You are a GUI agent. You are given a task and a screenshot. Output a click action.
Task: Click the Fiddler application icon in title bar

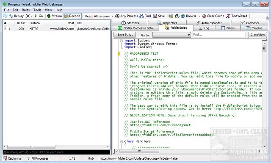5,4
